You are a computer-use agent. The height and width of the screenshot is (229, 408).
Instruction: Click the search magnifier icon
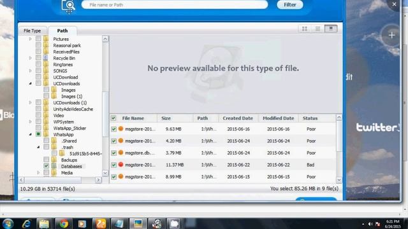click(x=68, y=6)
